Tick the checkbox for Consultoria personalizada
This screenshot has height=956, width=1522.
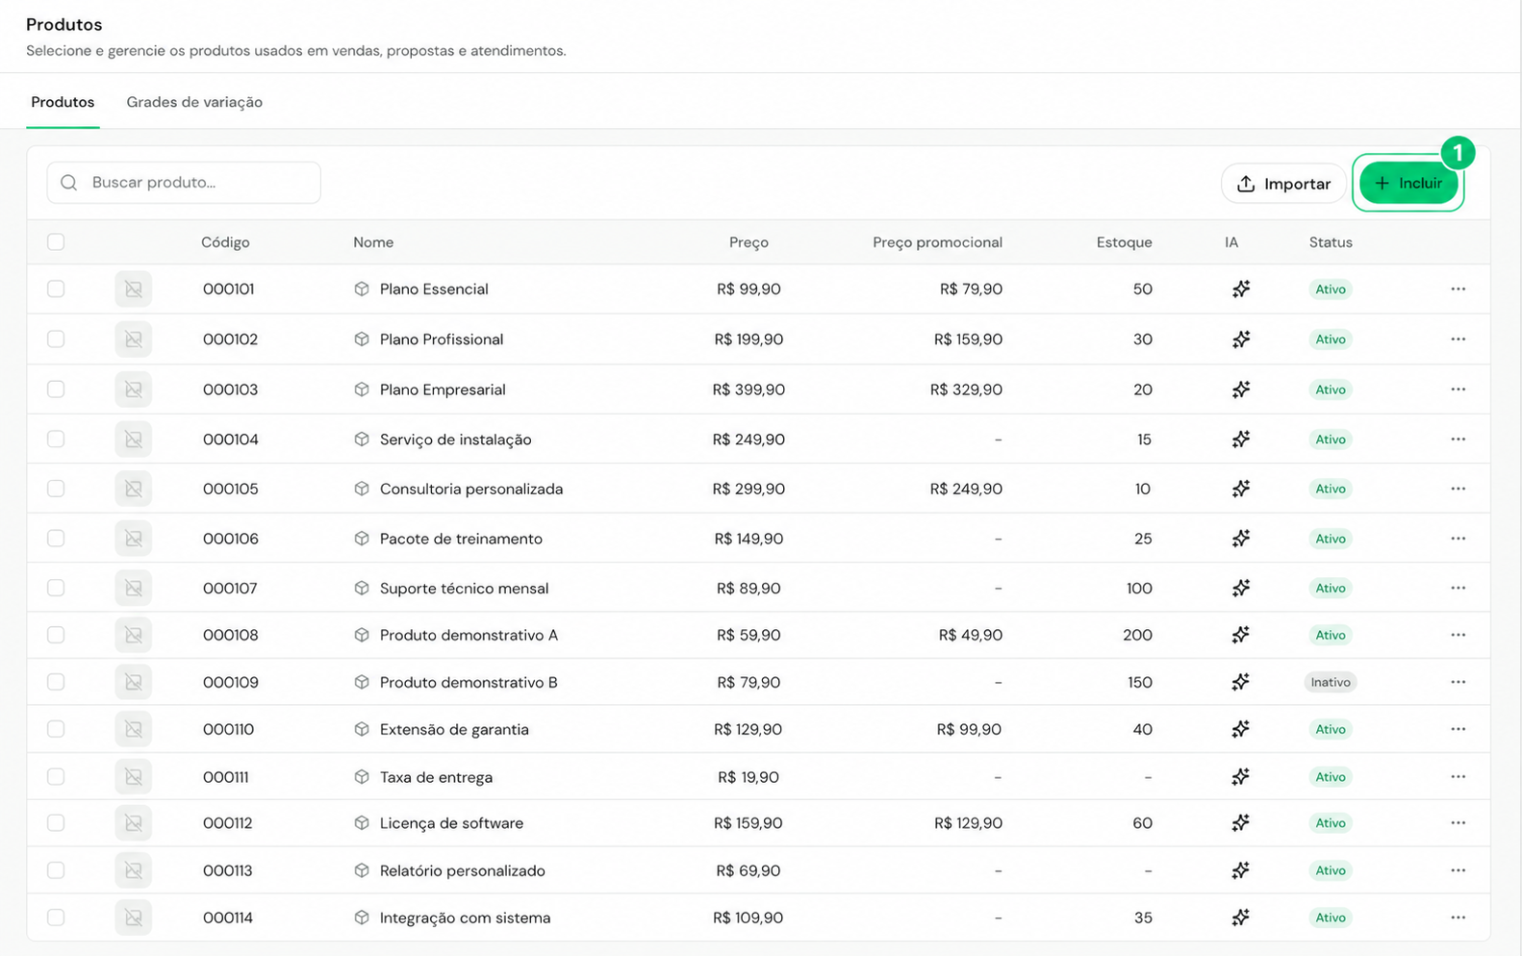point(56,489)
